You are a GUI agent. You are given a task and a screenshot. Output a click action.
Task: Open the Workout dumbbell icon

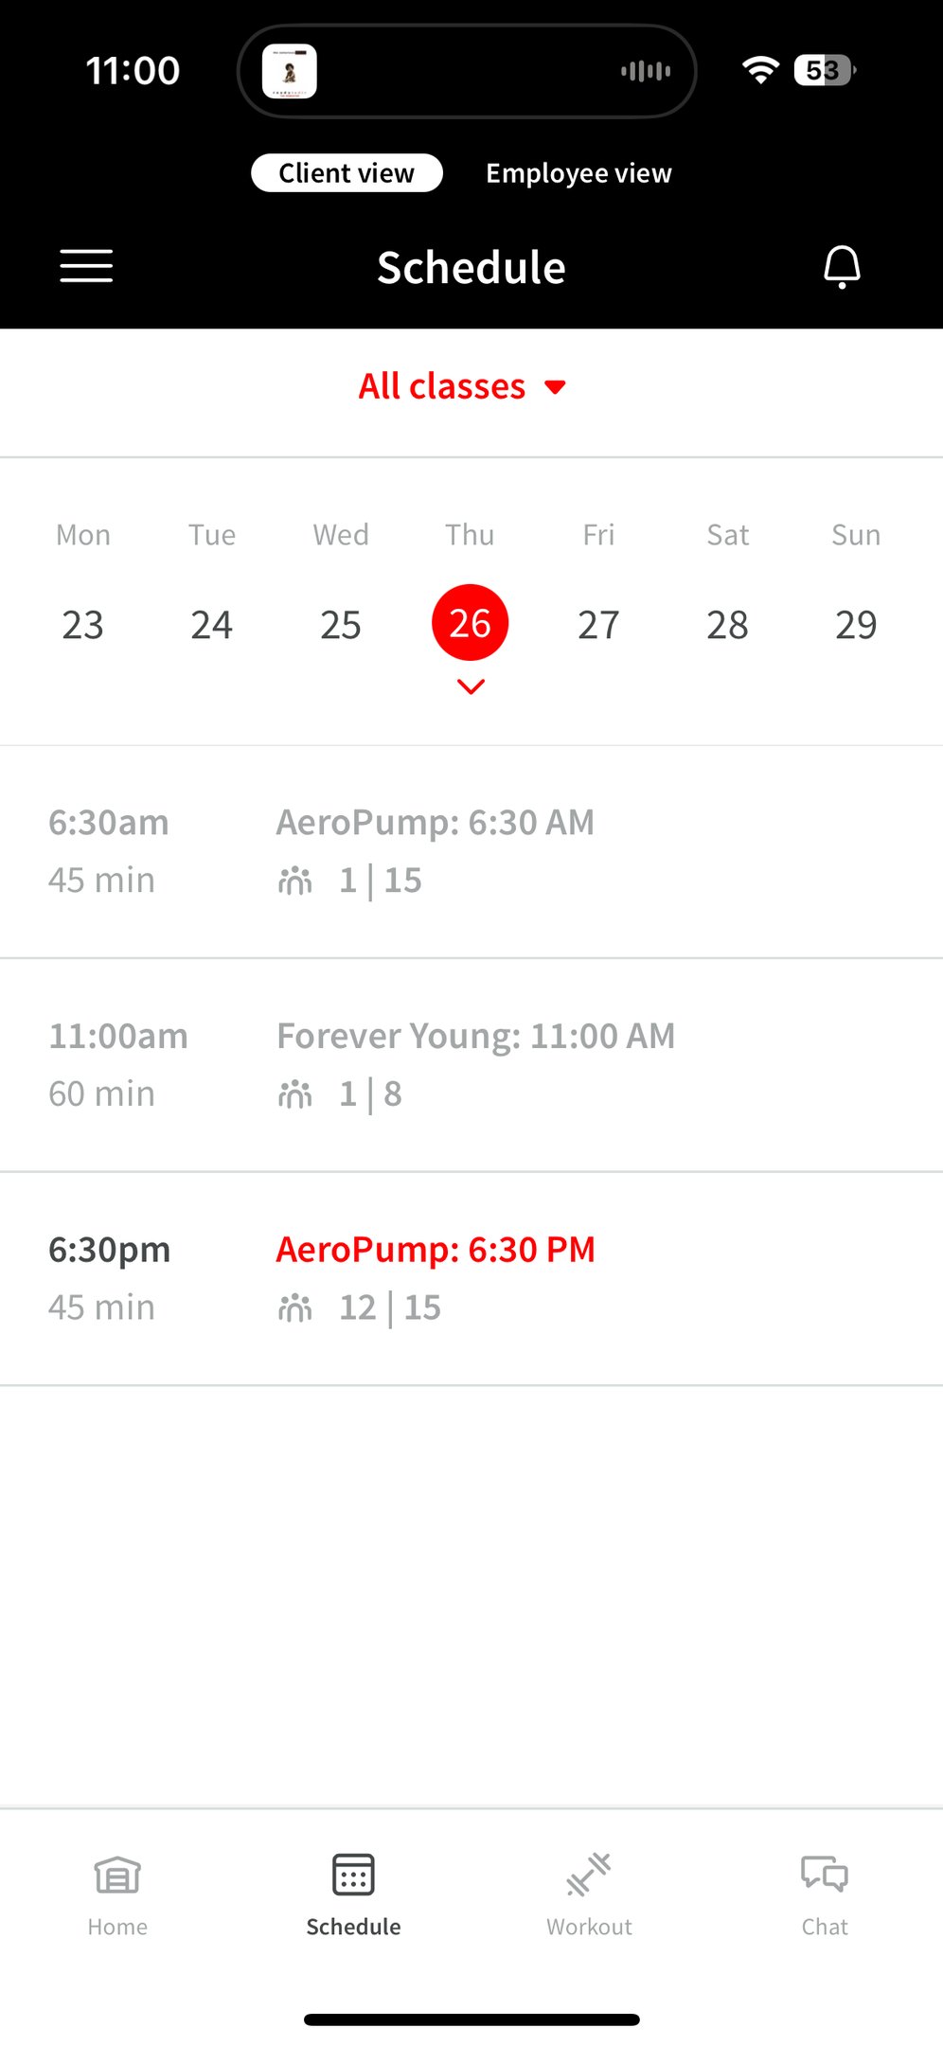click(589, 1875)
